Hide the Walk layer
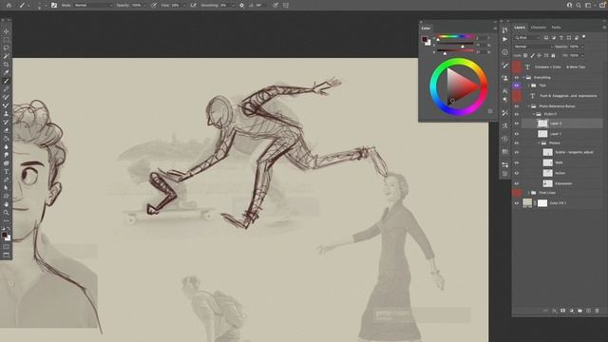Viewport: 608px width, 342px height. point(517,162)
